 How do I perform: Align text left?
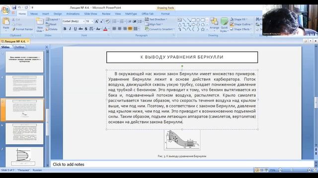click(x=114, y=29)
